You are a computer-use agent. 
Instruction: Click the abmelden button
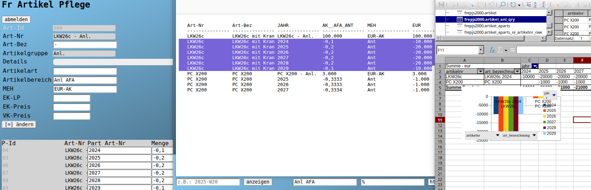(16, 19)
